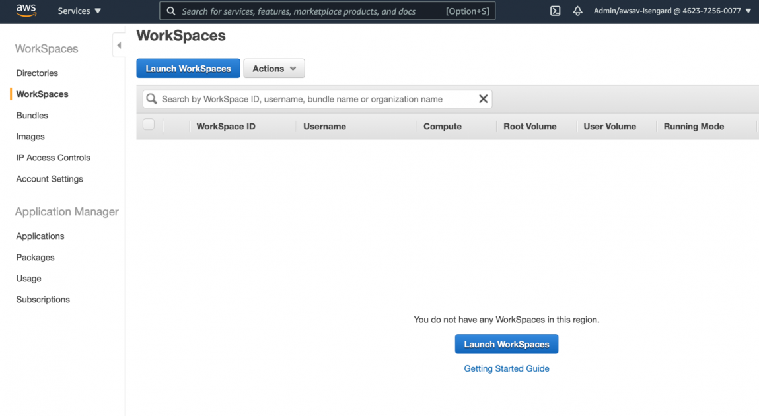Open Directories in the sidebar
Image resolution: width=759 pixels, height=416 pixels.
click(37, 73)
